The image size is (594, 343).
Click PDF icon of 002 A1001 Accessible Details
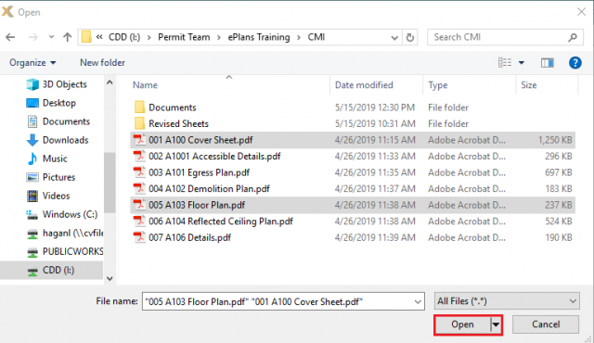pos(139,156)
